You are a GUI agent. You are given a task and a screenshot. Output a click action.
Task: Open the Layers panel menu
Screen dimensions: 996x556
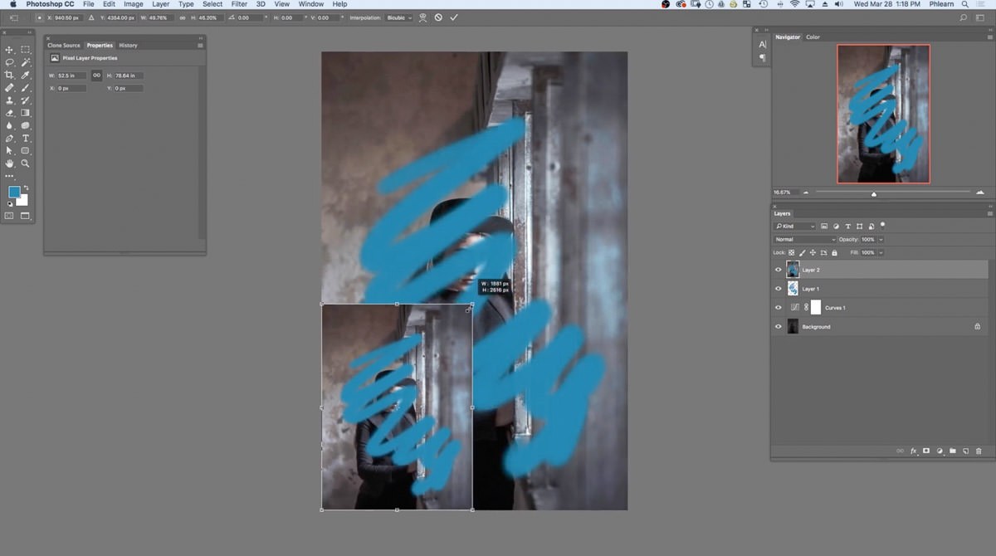click(x=989, y=213)
